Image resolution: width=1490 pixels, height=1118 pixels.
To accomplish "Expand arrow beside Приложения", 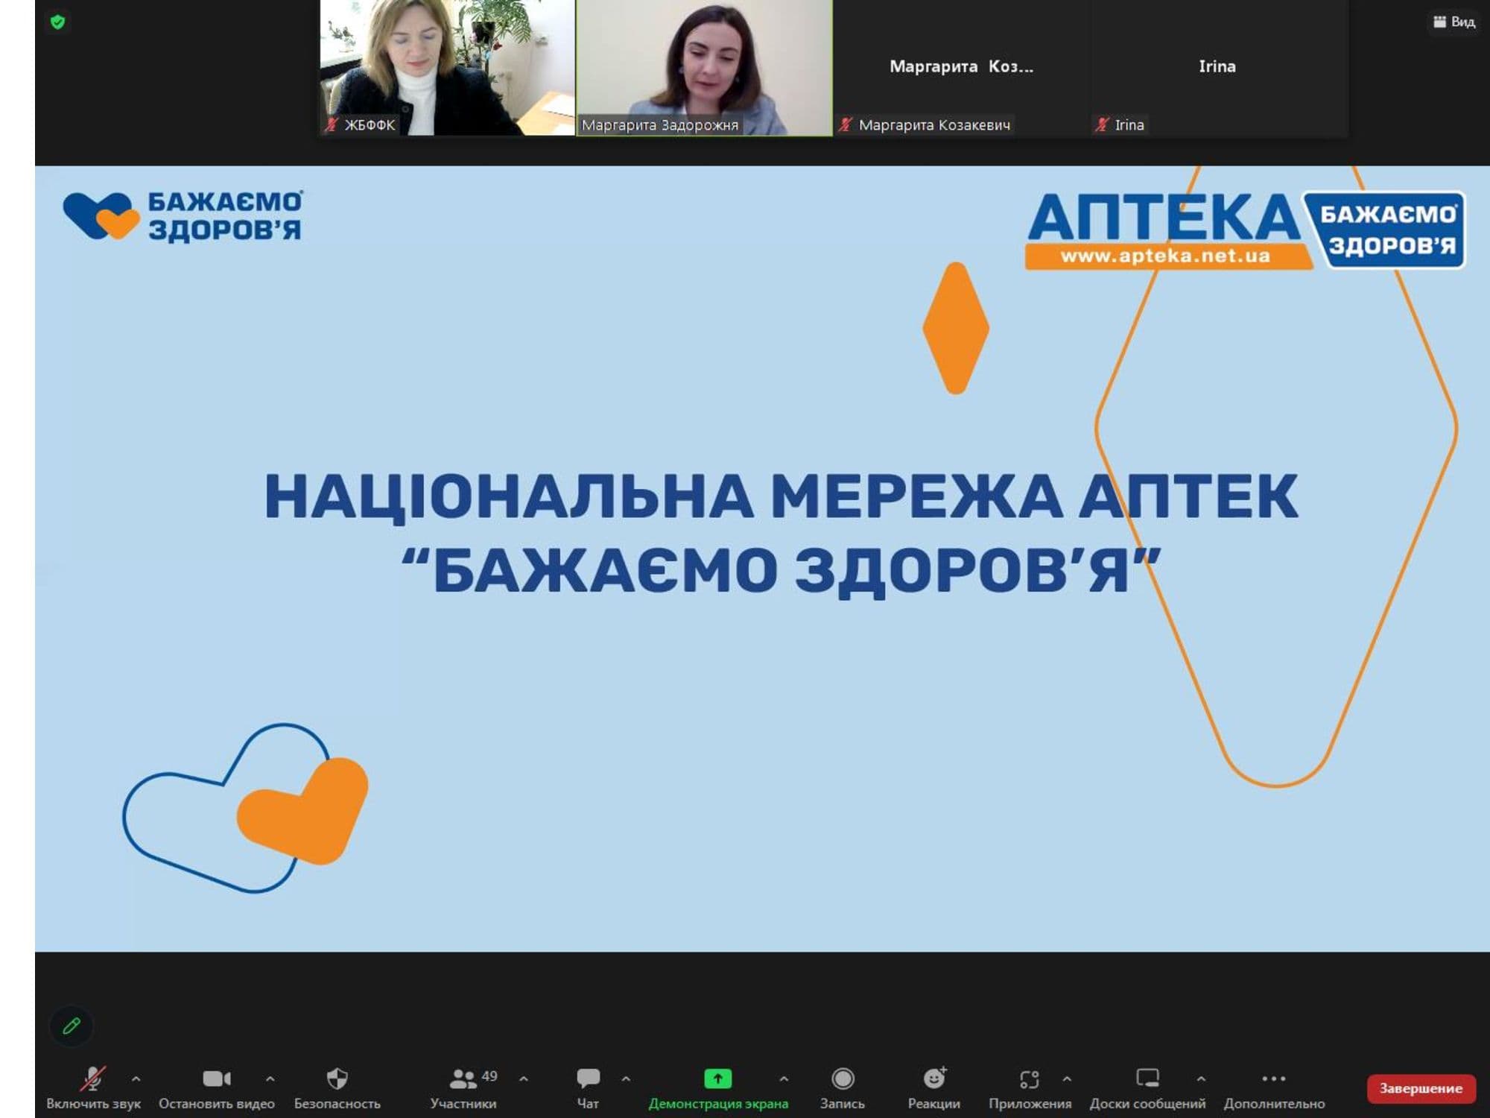I will click(1067, 1078).
